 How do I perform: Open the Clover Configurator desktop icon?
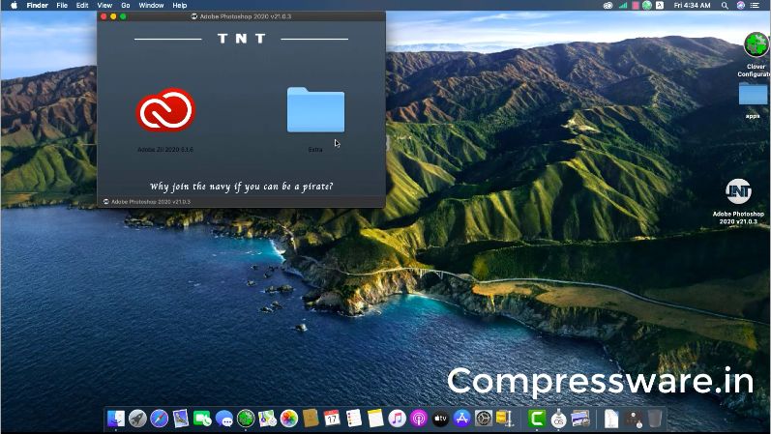tap(756, 44)
